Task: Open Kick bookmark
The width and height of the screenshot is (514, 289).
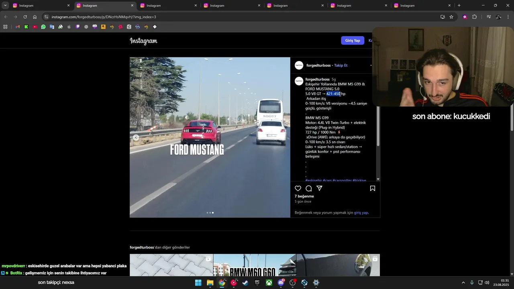Action: (x=26, y=27)
